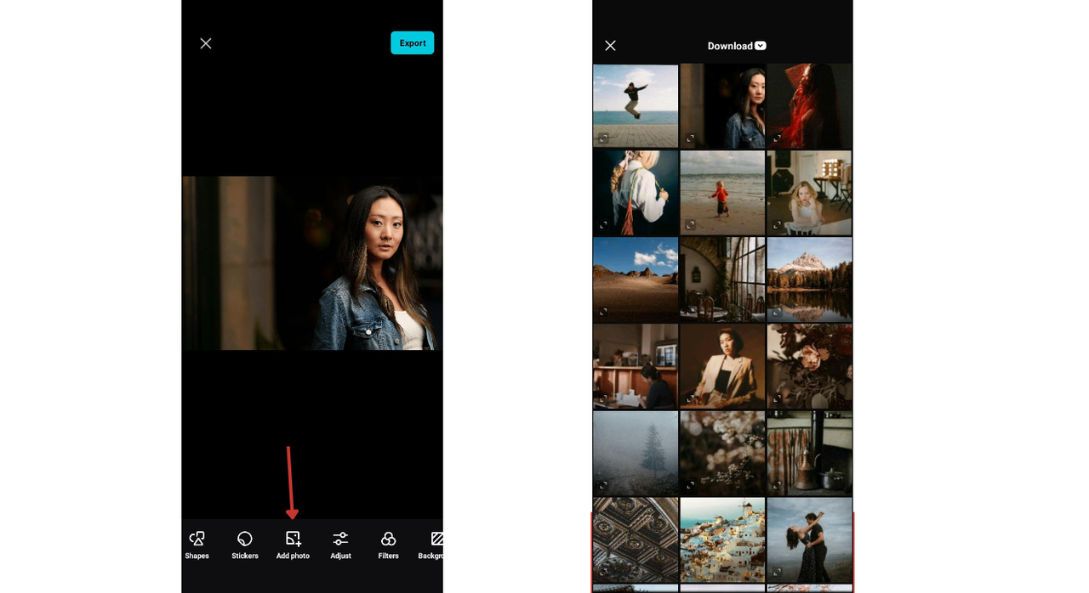
Task: Click the Export button
Action: point(413,43)
